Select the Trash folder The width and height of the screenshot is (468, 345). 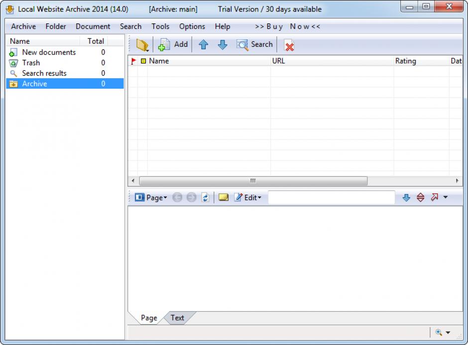(65, 63)
